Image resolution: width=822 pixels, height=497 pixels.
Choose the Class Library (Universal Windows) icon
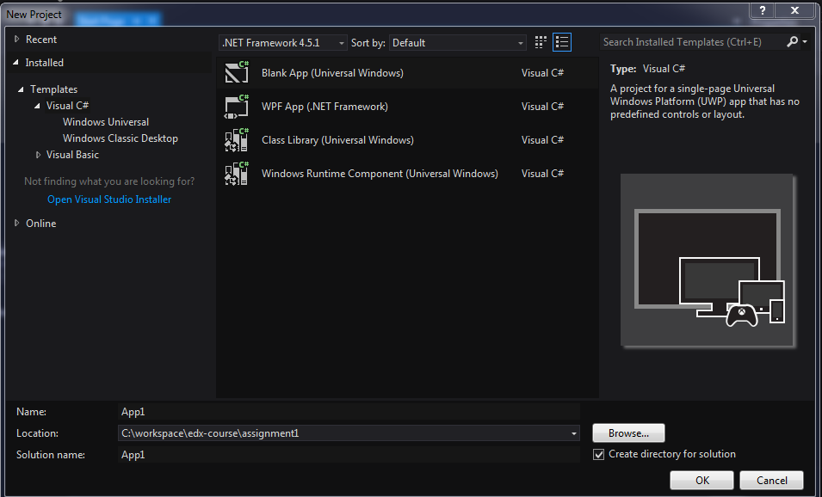point(237,139)
